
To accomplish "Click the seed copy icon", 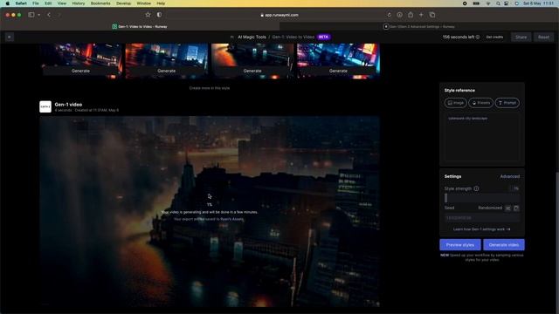I will point(516,208).
